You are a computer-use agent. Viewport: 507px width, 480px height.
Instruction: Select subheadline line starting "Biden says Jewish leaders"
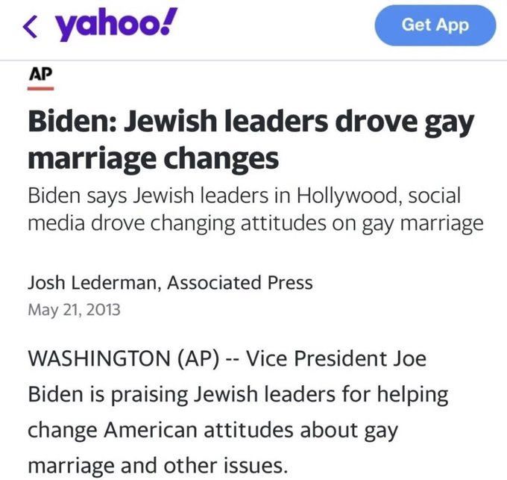pyautogui.click(x=244, y=196)
